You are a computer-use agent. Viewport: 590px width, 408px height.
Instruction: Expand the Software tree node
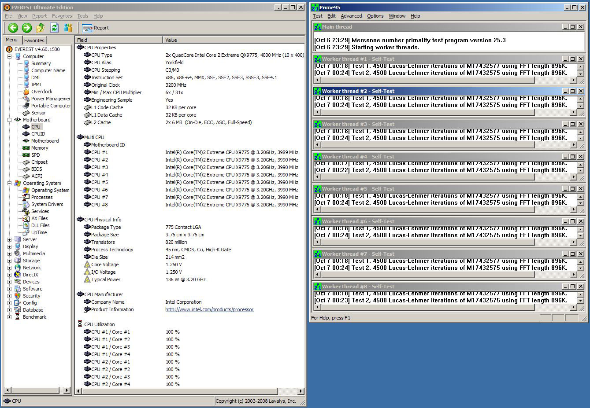[x=10, y=289]
